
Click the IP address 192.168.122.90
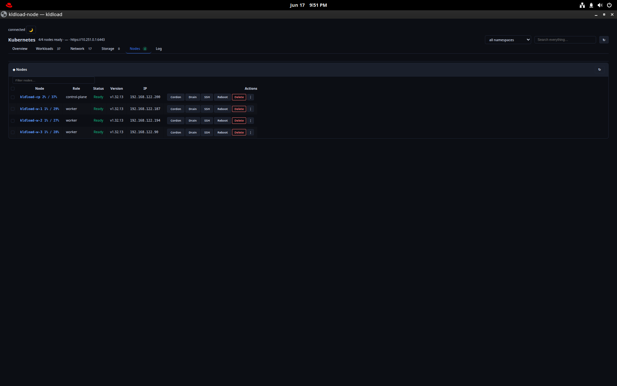tap(144, 132)
